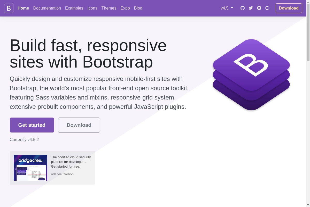The width and height of the screenshot is (310, 207).
Task: Click the codified cloud security ad text
Action: click(x=71, y=162)
